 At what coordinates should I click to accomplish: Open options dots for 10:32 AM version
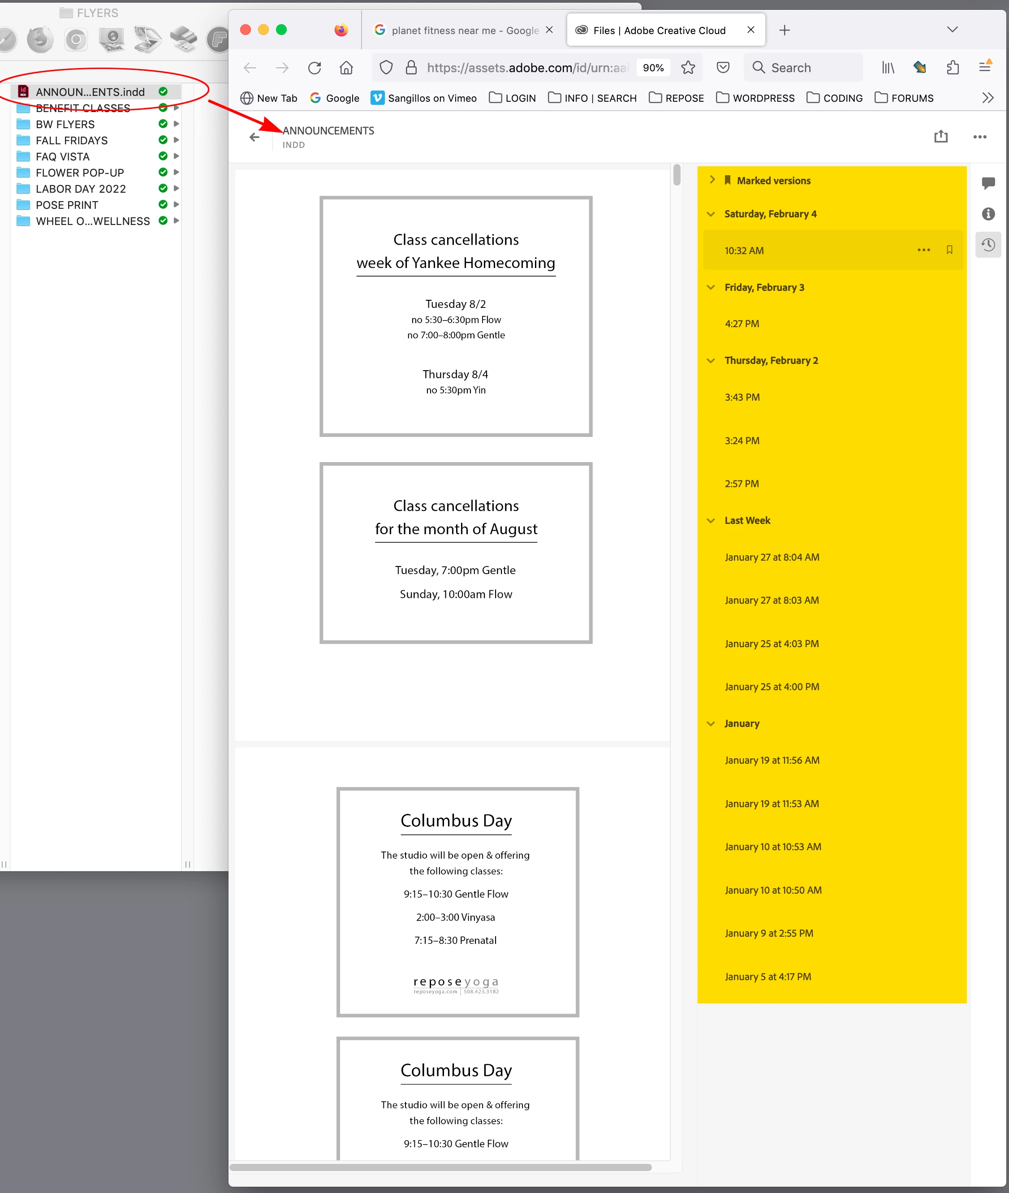923,250
